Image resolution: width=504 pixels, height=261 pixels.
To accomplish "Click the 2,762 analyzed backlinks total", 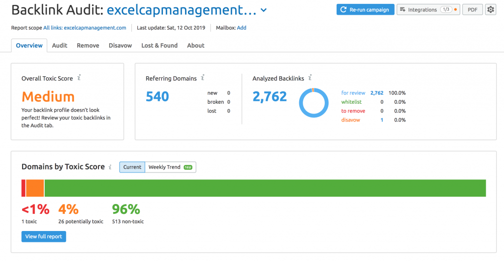I will tap(269, 96).
